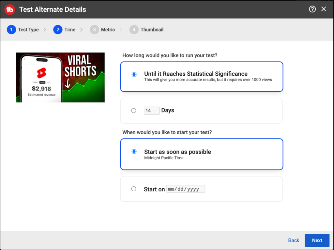Click the step 4 numbered circle
This screenshot has width=334, height=250.
tap(134, 30)
